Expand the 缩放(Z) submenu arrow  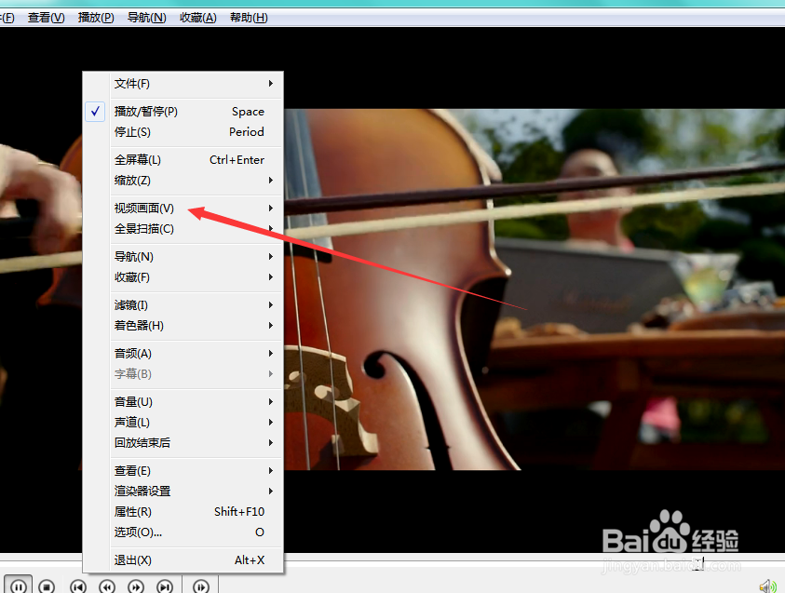[x=270, y=181]
